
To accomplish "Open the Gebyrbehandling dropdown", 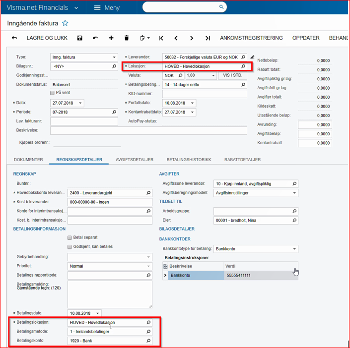I will 148,257.
